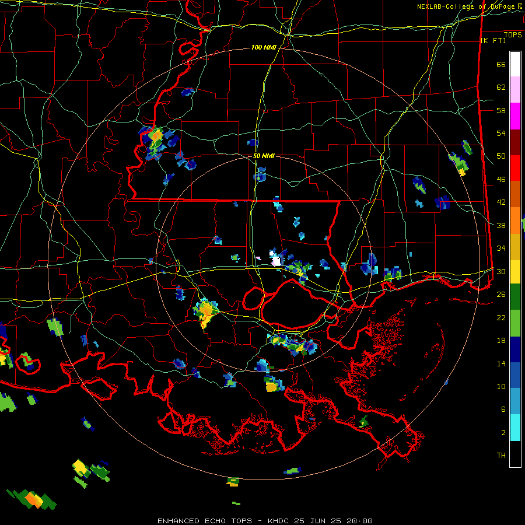The image size is (525, 525).
Task: Click the navy blue legend swatch
Action: point(515,349)
